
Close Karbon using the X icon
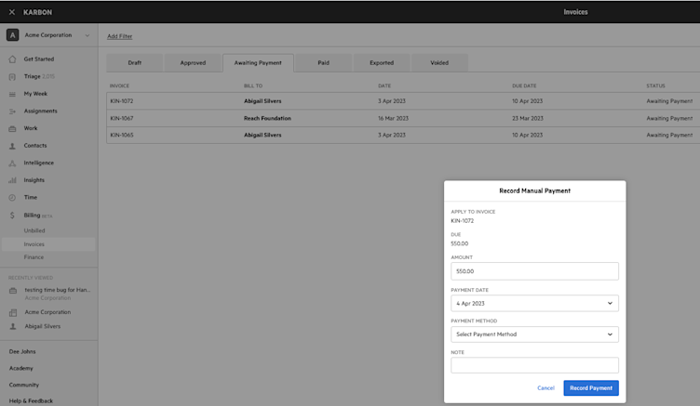[x=12, y=12]
